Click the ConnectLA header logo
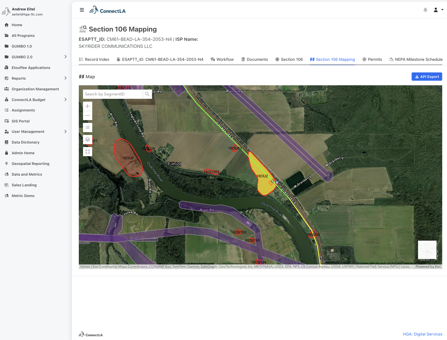 108,10
